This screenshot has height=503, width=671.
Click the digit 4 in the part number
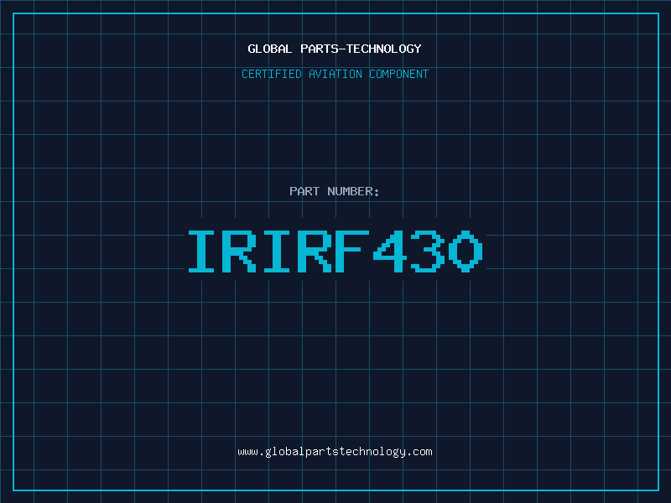point(391,251)
